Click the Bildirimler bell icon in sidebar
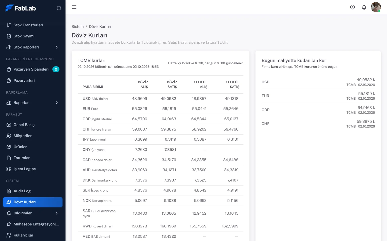The height and width of the screenshot is (241, 387). point(9,213)
